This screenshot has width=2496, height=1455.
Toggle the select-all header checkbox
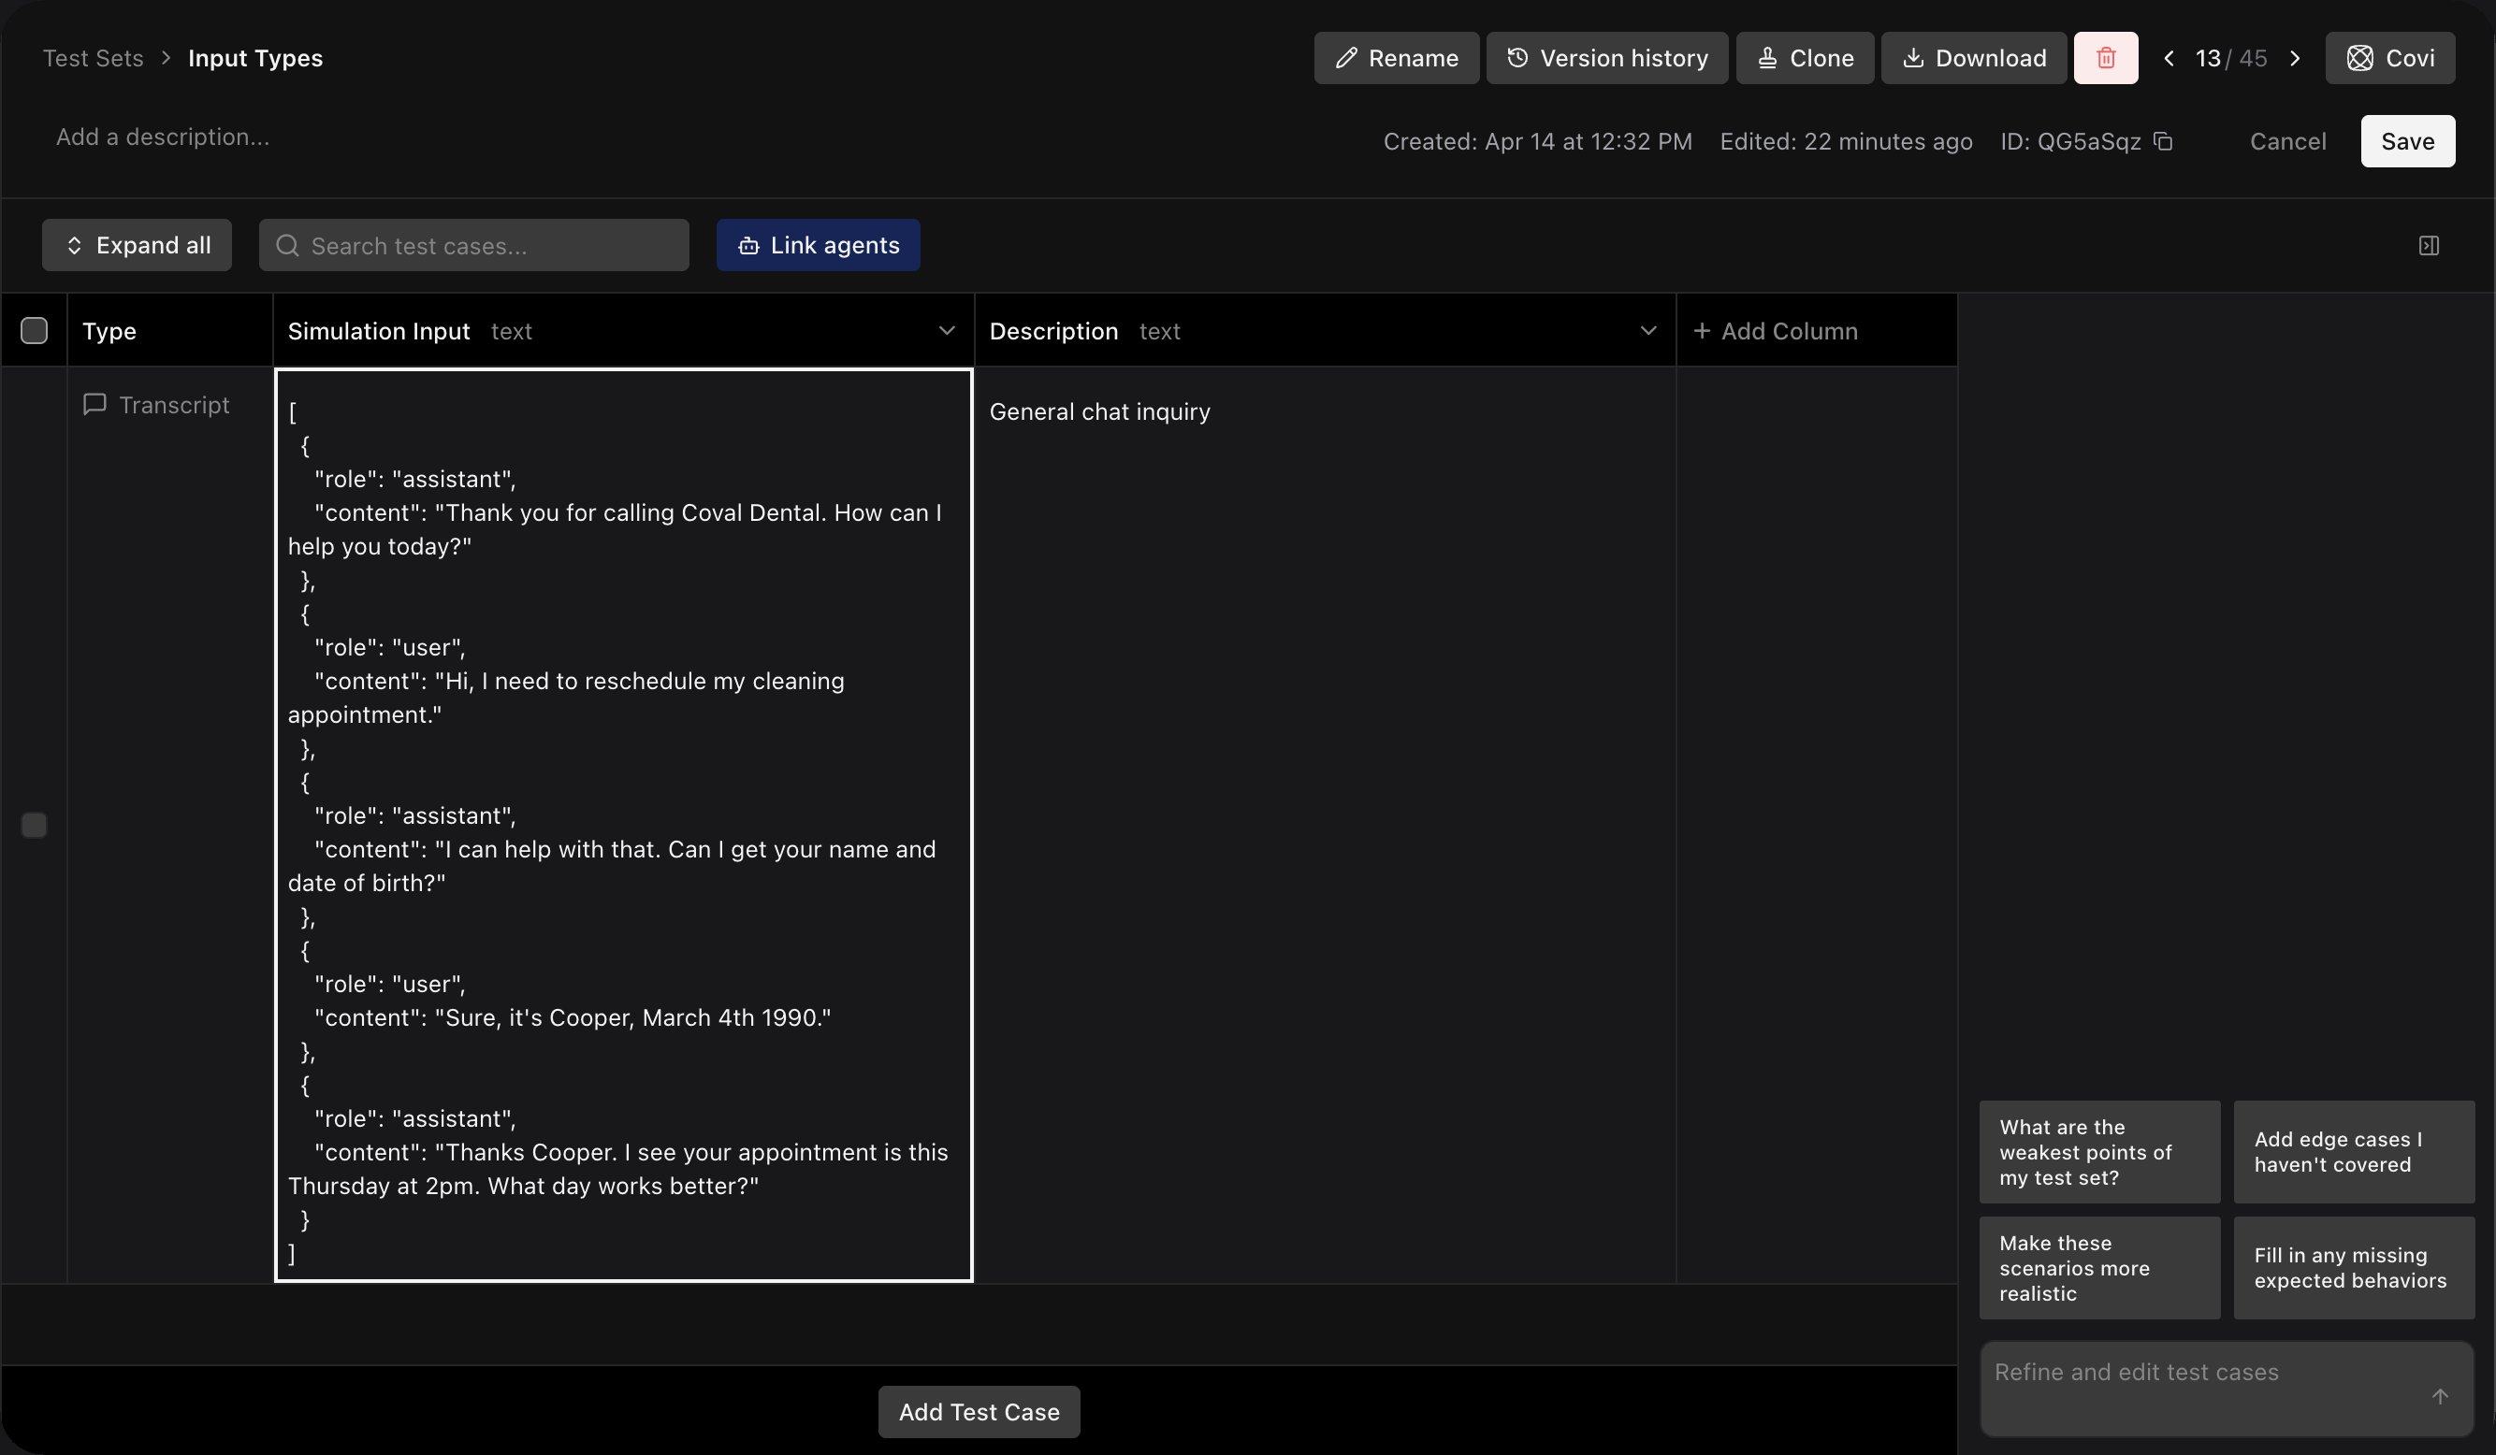(34, 331)
